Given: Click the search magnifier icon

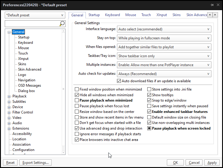Looking at the screenshot, I should pos(62,24).
